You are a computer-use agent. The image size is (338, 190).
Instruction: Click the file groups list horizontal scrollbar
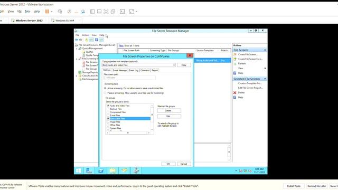(128, 132)
